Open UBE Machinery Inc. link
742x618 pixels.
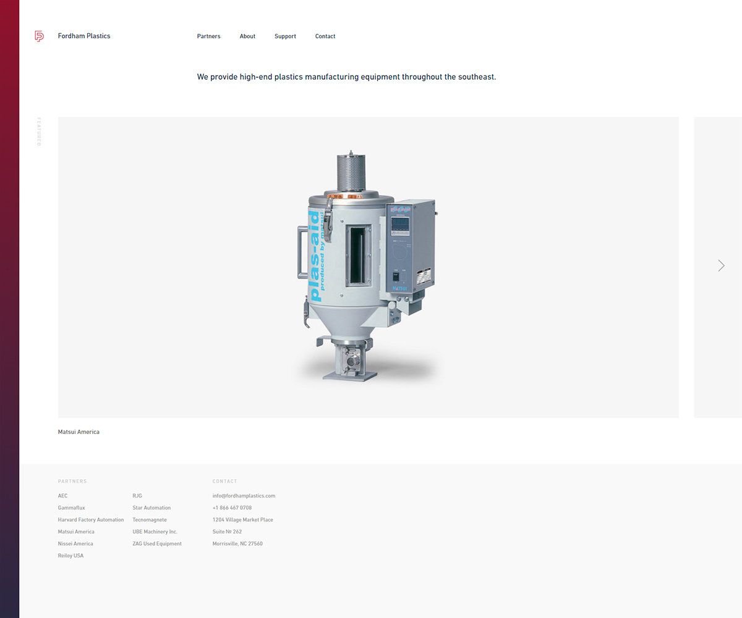(155, 532)
